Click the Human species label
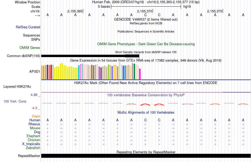The image size is (251, 162). coord(35,120)
